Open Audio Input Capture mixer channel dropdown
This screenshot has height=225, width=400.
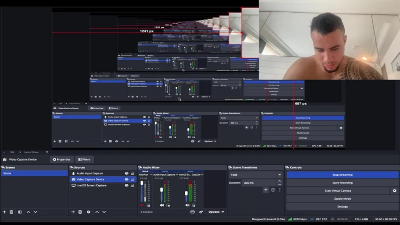(x=176, y=175)
